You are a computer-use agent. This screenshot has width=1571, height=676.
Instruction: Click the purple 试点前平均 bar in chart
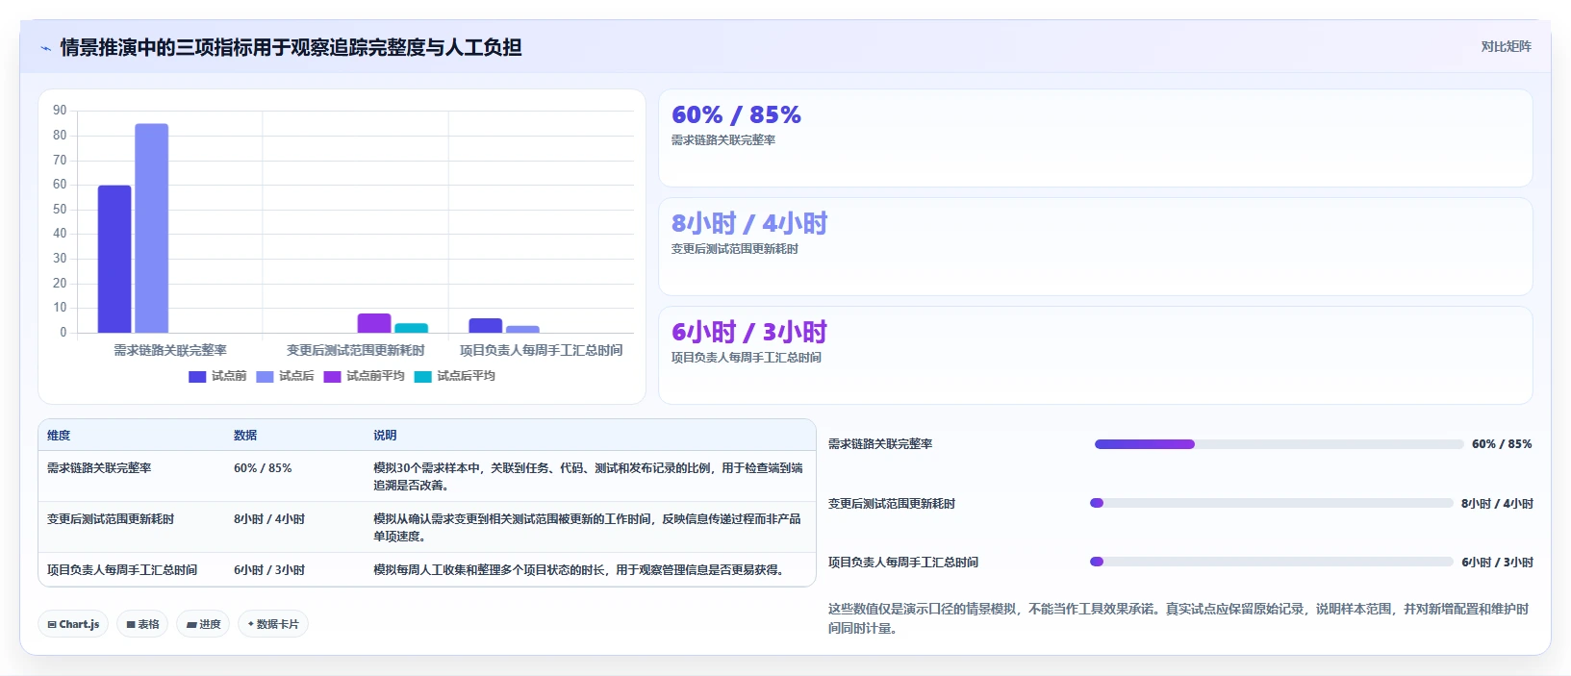[x=374, y=324]
